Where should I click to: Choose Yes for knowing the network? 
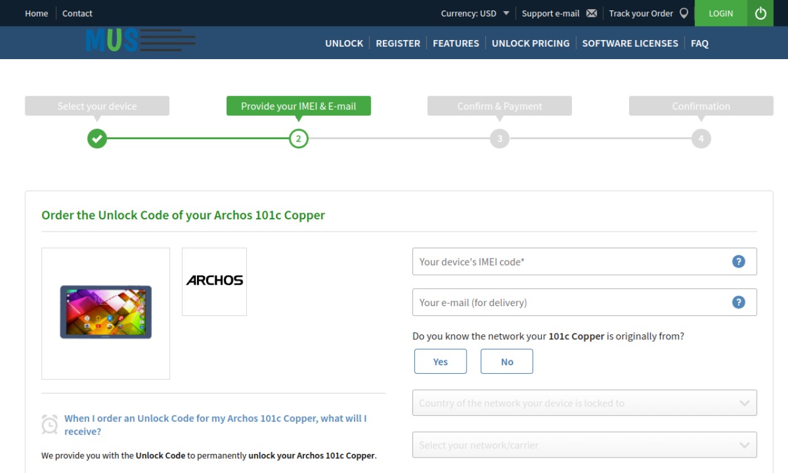pyautogui.click(x=440, y=362)
